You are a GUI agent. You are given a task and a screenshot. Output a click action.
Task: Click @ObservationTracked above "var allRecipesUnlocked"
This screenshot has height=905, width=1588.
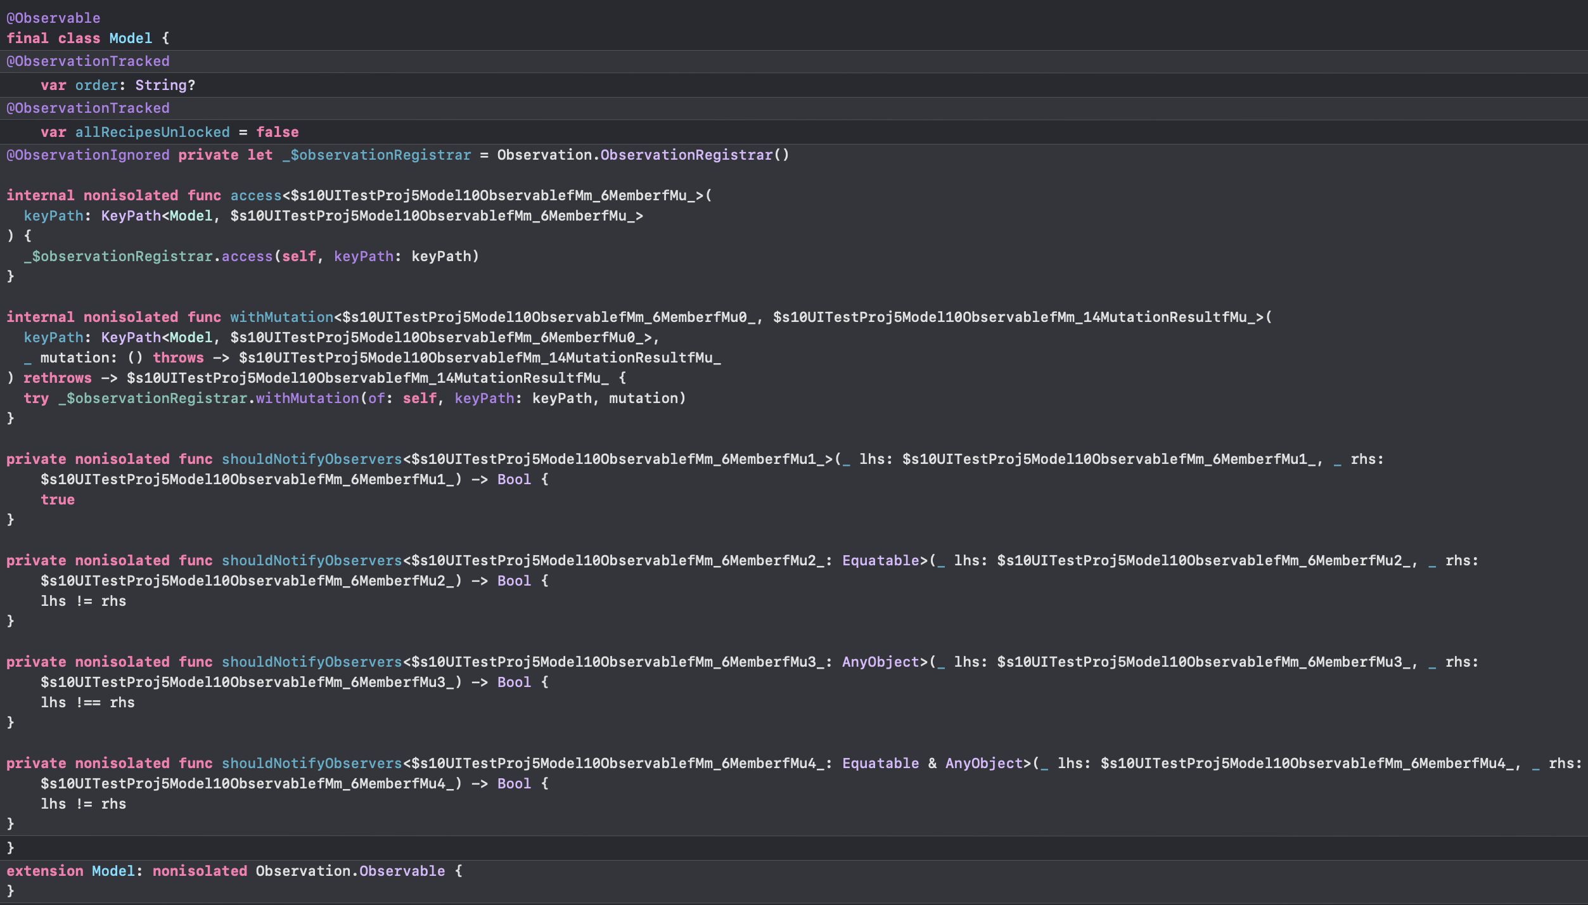(88, 108)
